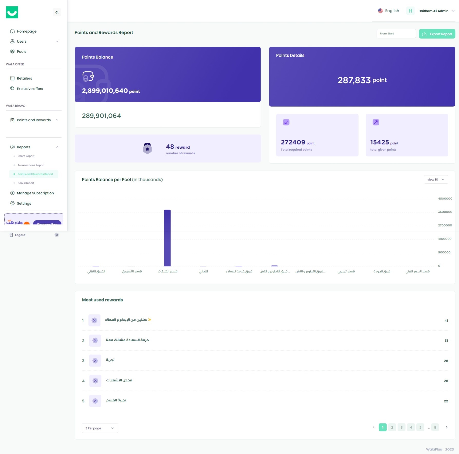Click the total required points arrow icon
Screen dimensions: 459x454
[286, 122]
